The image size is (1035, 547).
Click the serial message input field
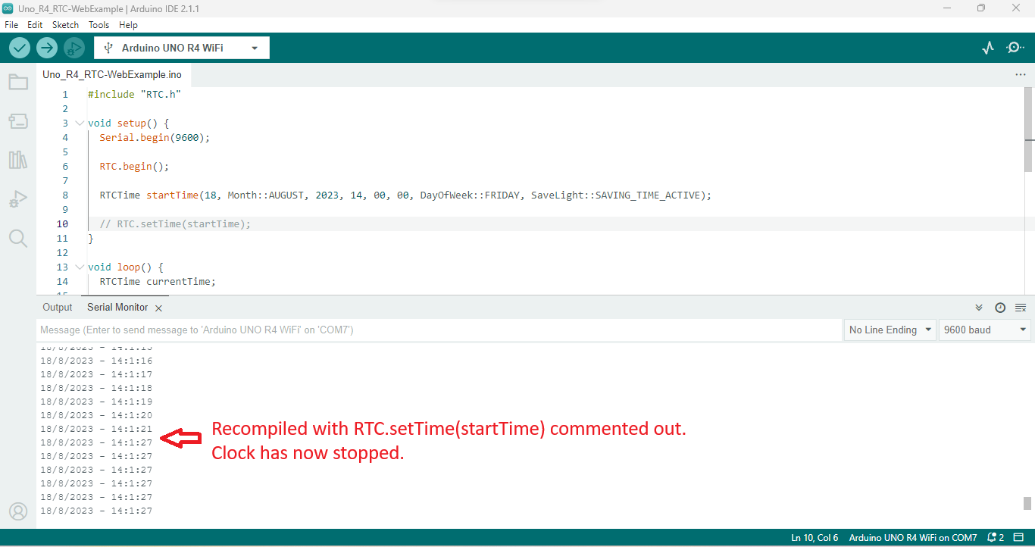pos(379,330)
